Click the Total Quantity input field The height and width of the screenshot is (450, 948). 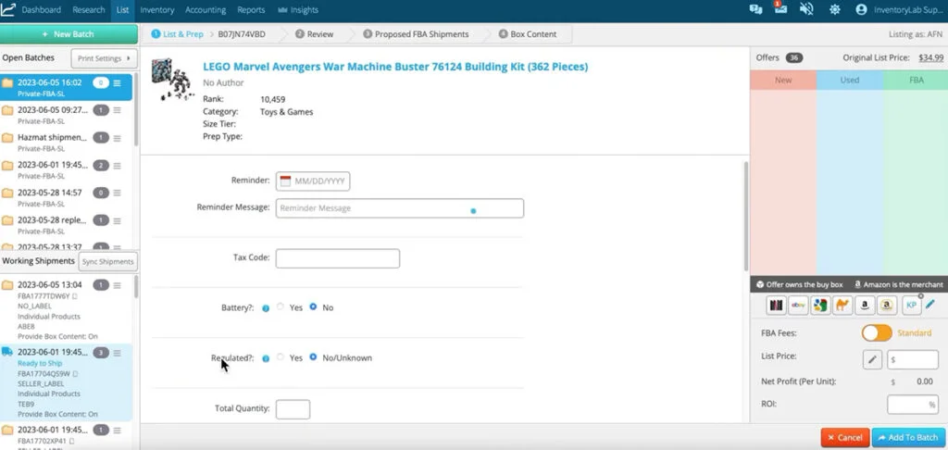pyautogui.click(x=293, y=408)
